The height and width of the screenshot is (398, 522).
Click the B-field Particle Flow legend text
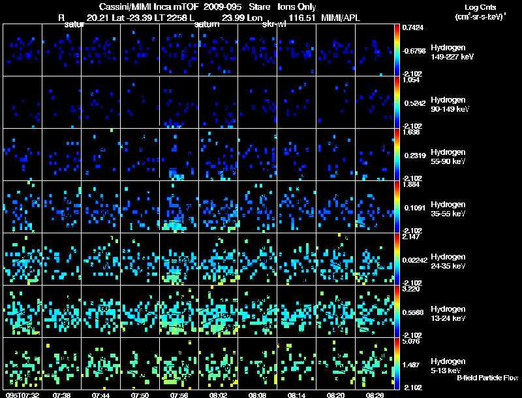[x=487, y=377]
